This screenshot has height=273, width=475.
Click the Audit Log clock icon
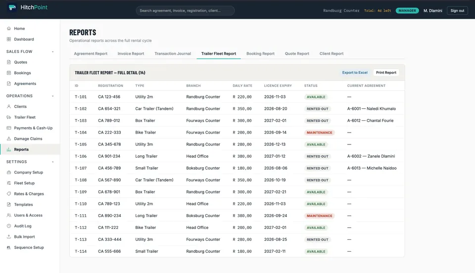click(9, 226)
